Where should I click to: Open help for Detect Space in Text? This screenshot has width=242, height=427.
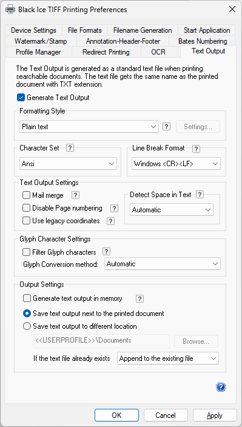coord(200,195)
